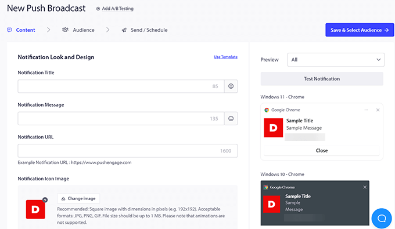The height and width of the screenshot is (229, 395).
Task: Click Change image button
Action: pos(78,198)
